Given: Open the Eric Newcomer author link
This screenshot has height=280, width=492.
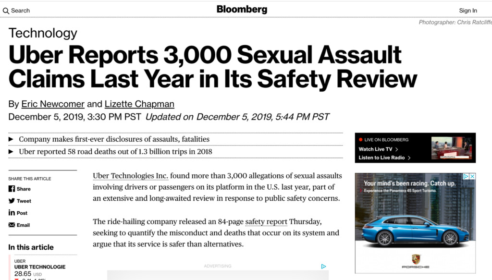Looking at the screenshot, I should [53, 104].
